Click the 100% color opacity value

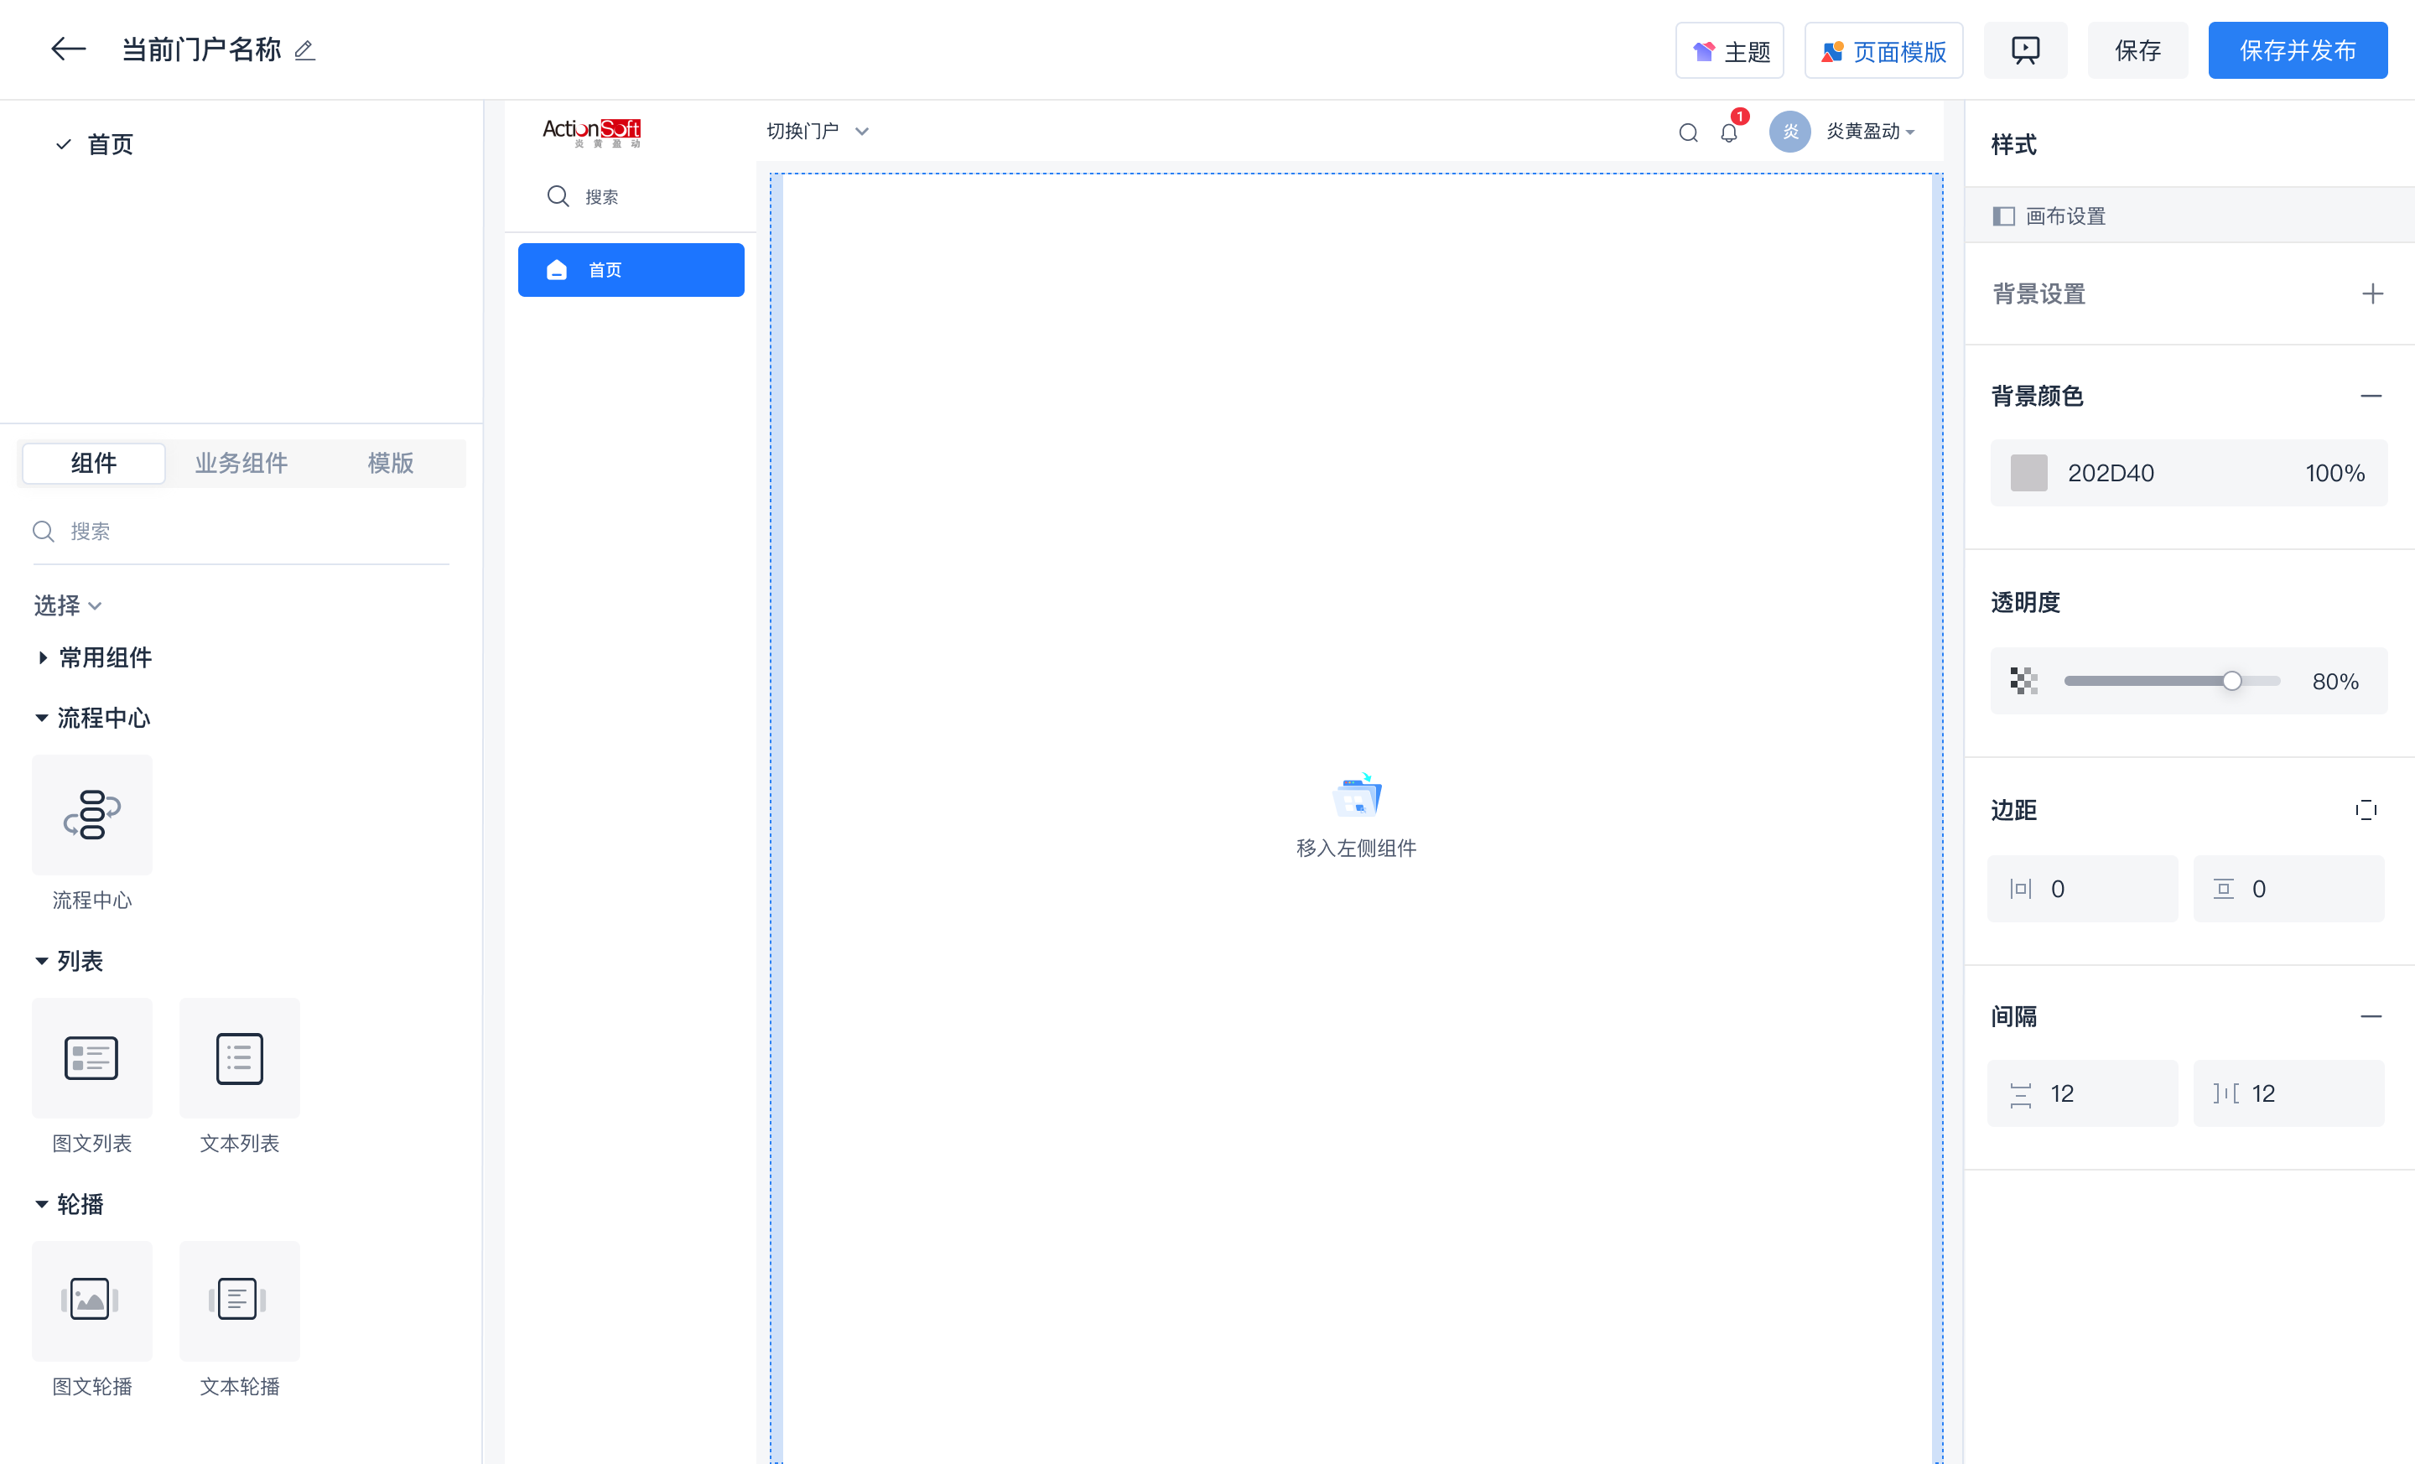(2334, 473)
